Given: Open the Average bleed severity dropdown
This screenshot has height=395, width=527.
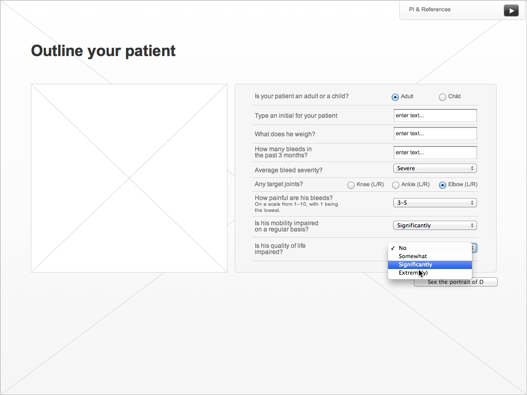Looking at the screenshot, I should click(x=435, y=168).
